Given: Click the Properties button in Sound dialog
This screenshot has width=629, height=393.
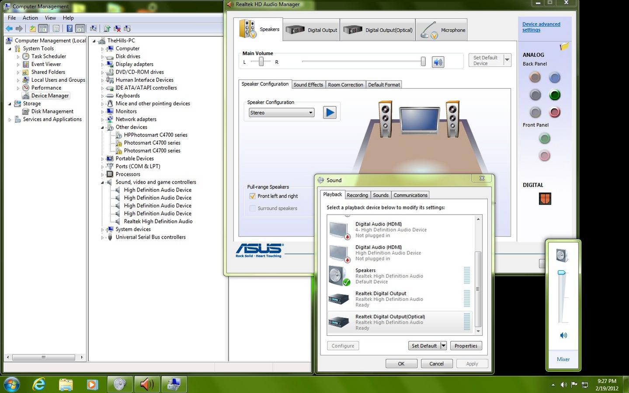Looking at the screenshot, I should (x=466, y=345).
